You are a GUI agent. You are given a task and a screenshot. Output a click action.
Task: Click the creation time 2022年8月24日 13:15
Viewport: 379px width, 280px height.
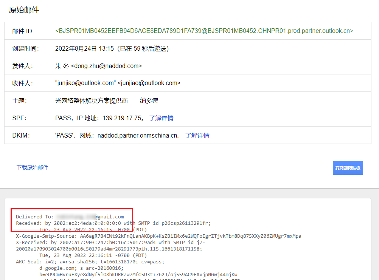(x=84, y=49)
